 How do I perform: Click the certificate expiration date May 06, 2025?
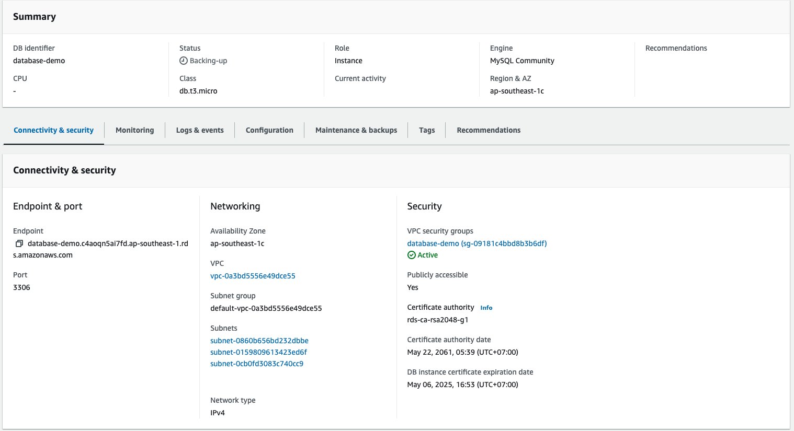(463, 385)
